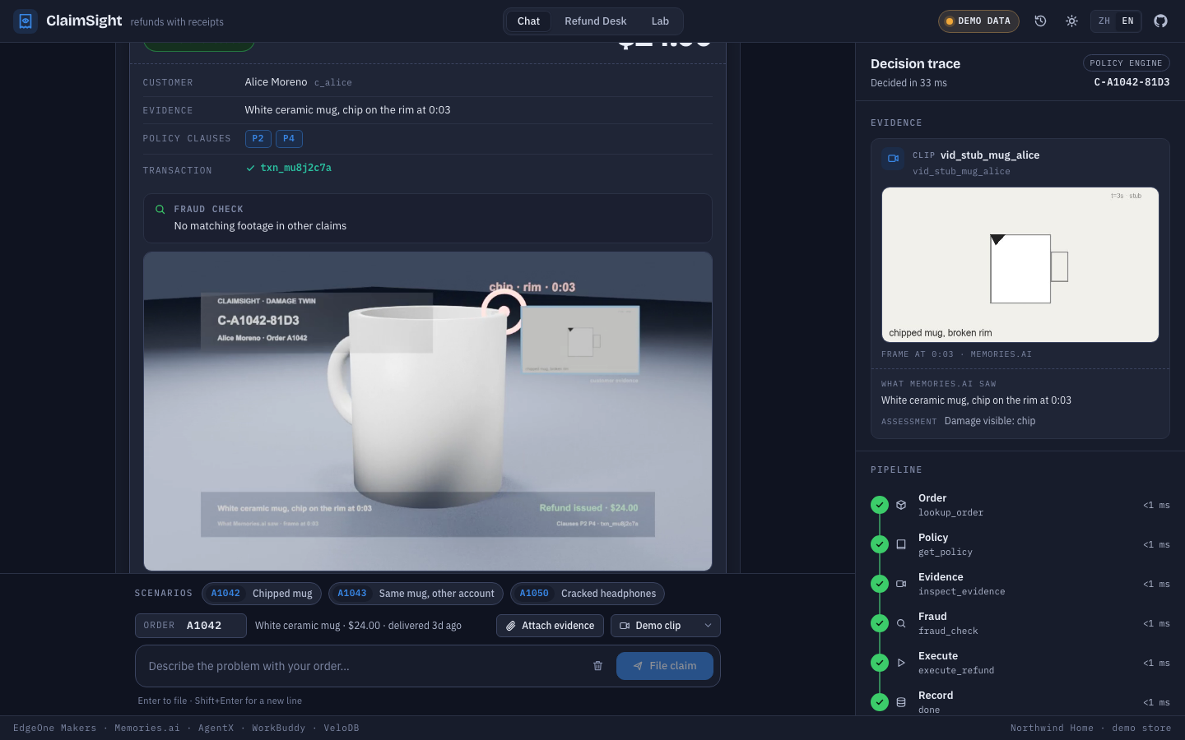Click the ClaimSight logo icon
1185x740 pixels.
[x=26, y=21]
